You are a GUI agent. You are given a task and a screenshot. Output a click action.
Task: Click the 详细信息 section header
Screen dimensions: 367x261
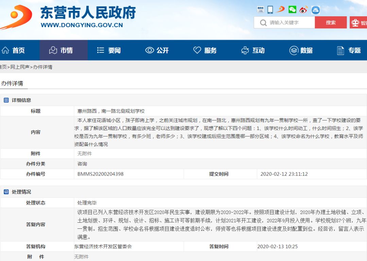(x=21, y=100)
